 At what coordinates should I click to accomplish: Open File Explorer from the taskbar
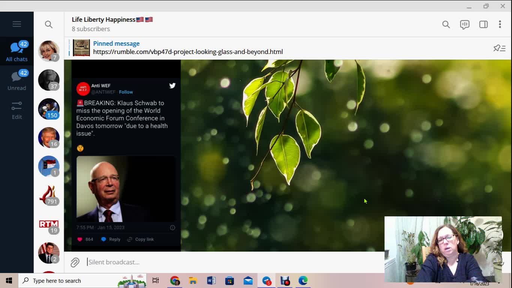click(193, 280)
